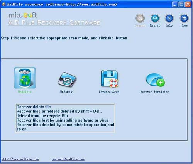Minimize the Aidfile recovery window

(175, 5)
